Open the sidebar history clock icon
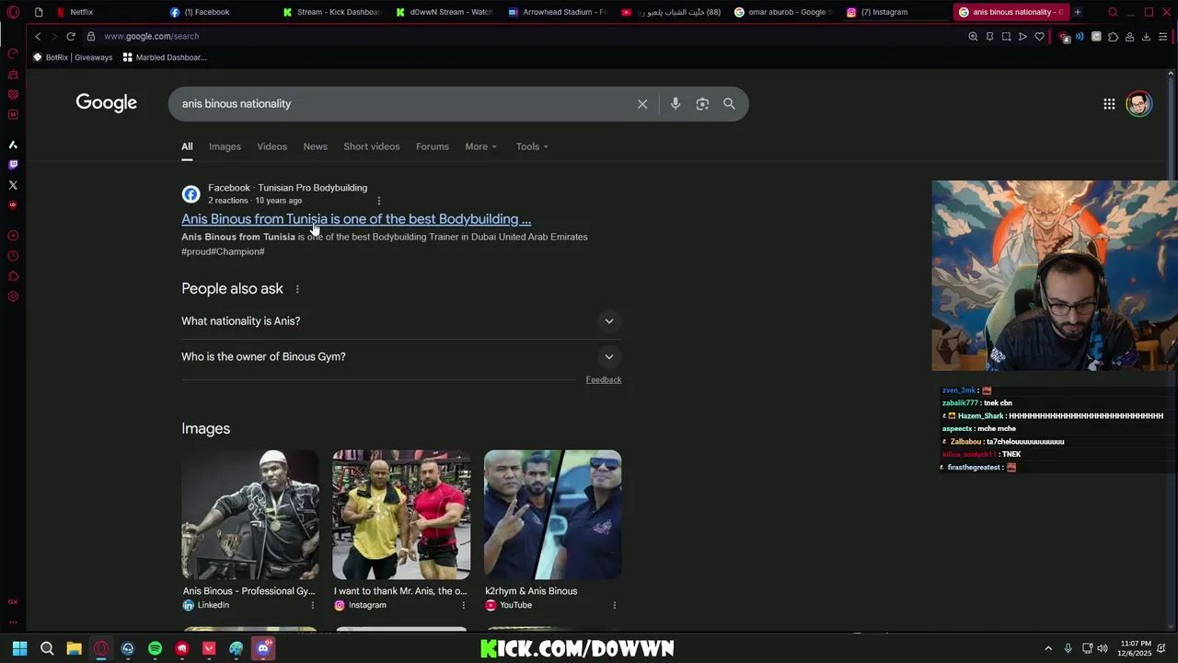 tap(13, 256)
